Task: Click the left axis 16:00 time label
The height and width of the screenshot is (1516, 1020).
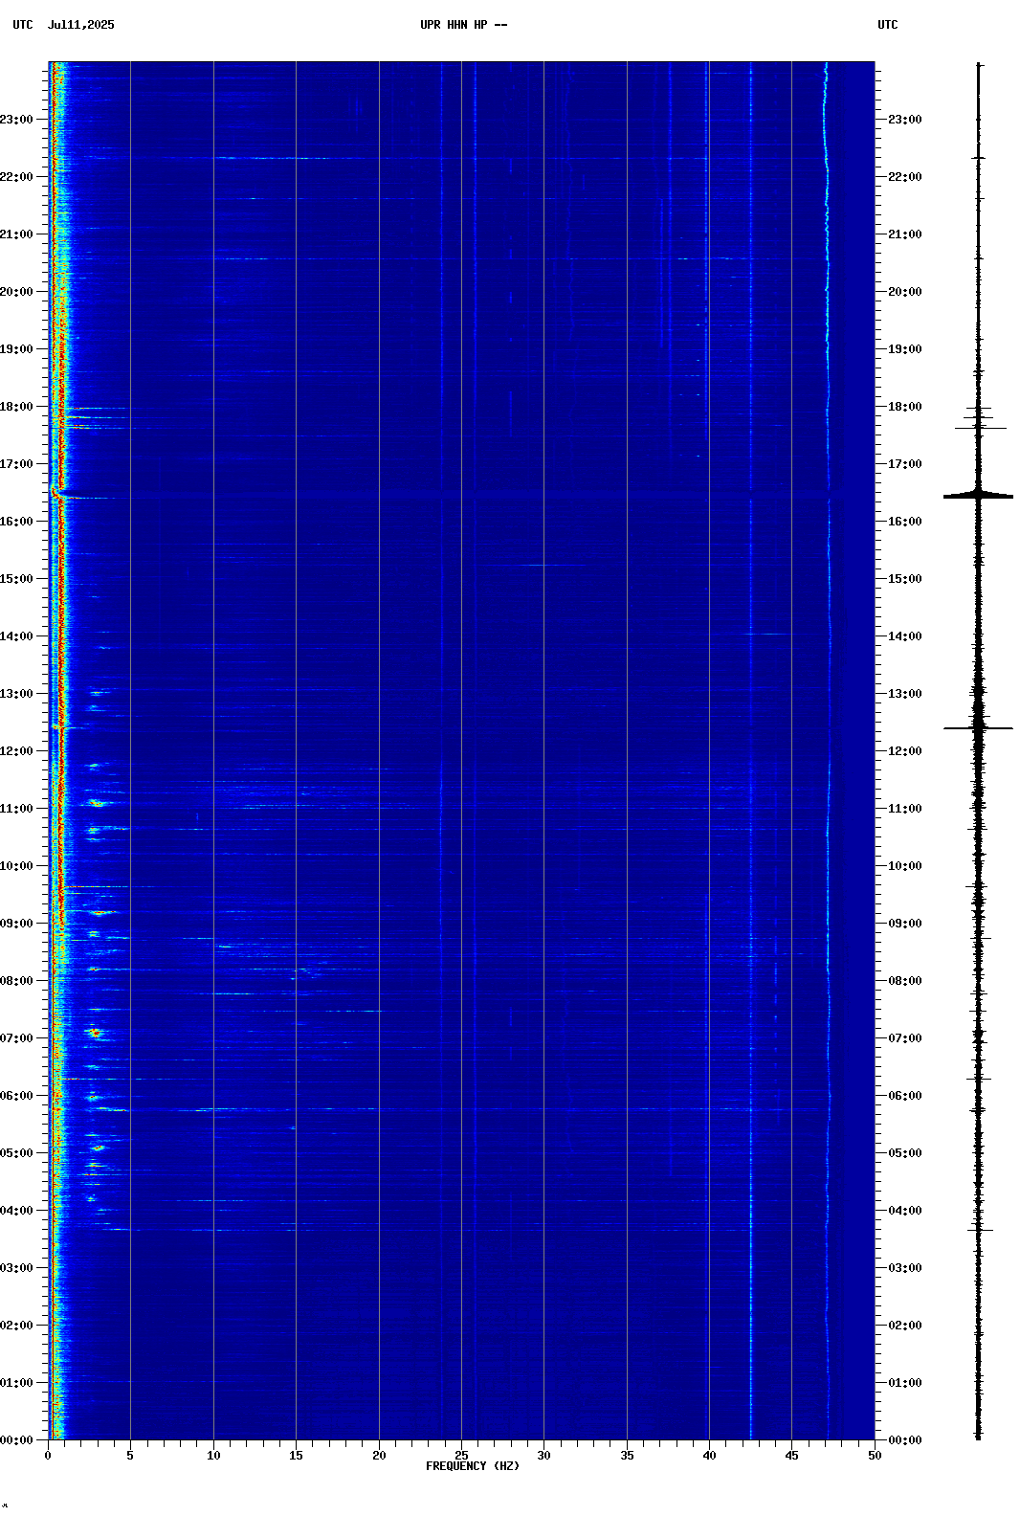Action: pyautogui.click(x=16, y=522)
